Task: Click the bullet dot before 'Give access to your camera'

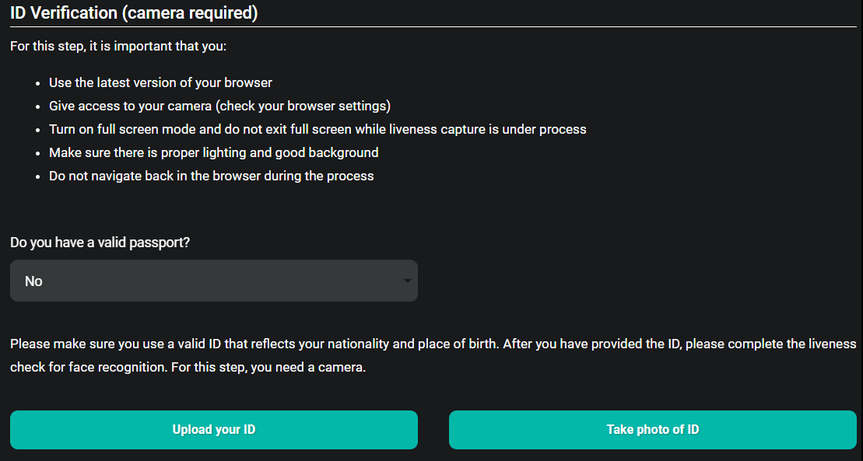Action: pos(38,107)
